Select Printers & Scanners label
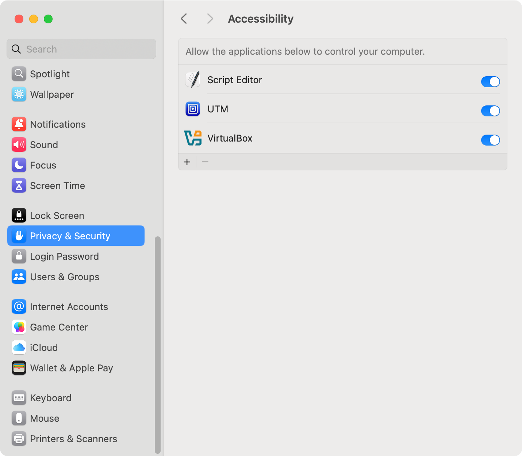The width and height of the screenshot is (522, 456). [73, 439]
